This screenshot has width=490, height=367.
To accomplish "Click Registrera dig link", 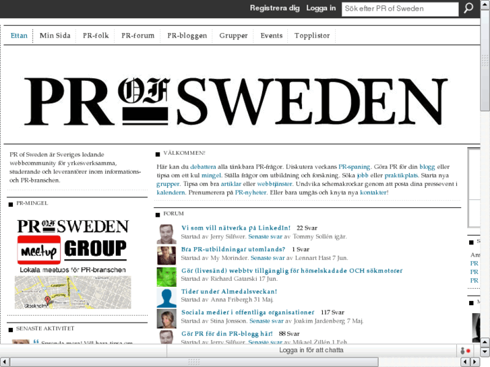I will coord(275,8).
